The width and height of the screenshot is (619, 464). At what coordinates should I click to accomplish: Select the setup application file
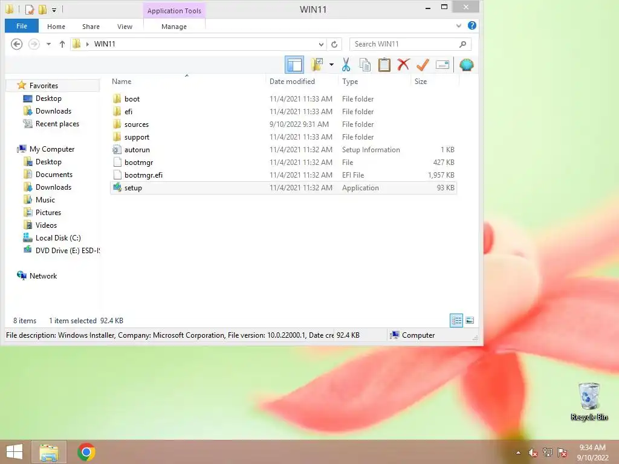point(284,188)
